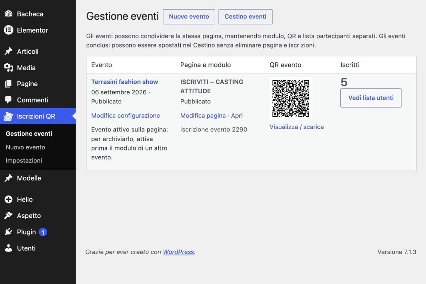Click the Iscritti column header
The height and width of the screenshot is (284, 426).
pos(350,65)
